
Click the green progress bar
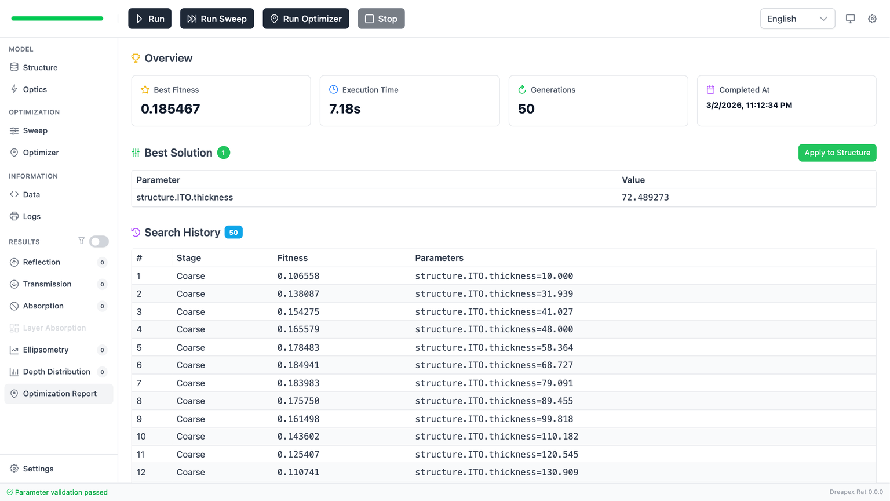point(57,19)
